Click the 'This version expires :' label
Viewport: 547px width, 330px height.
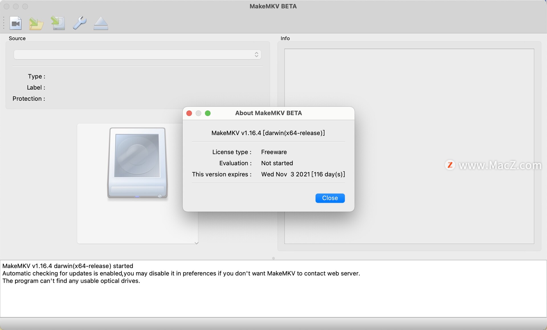[222, 174]
